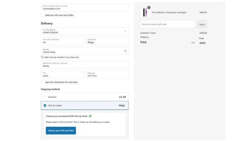This screenshot has height=141, width=251.
Task: Select the Click & Collect radio button
Action: click(45, 105)
